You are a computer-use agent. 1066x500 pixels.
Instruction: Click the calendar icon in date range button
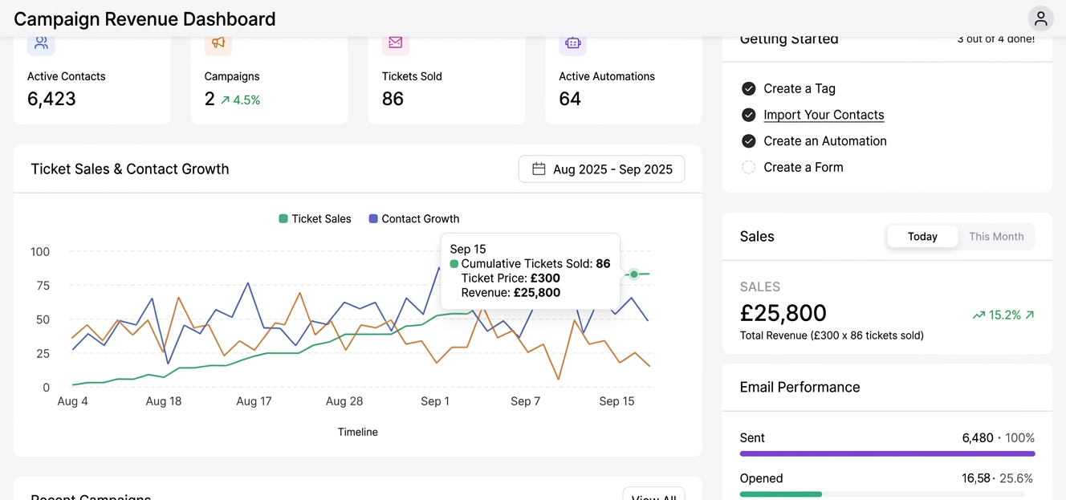pyautogui.click(x=539, y=169)
